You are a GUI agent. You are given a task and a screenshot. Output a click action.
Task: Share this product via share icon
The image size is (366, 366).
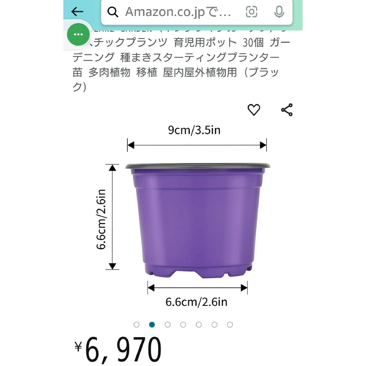[287, 110]
